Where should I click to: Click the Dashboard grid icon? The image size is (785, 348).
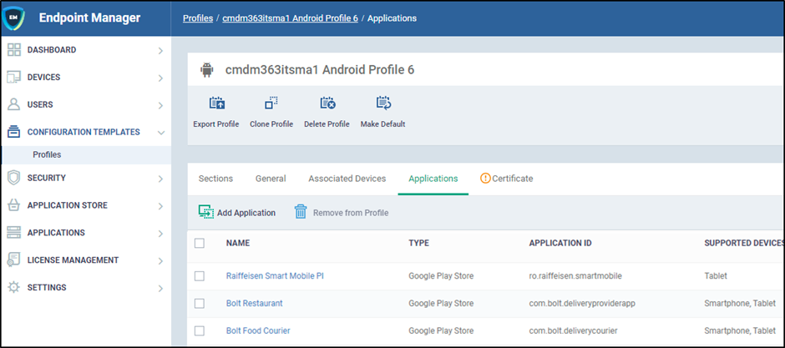(x=14, y=50)
